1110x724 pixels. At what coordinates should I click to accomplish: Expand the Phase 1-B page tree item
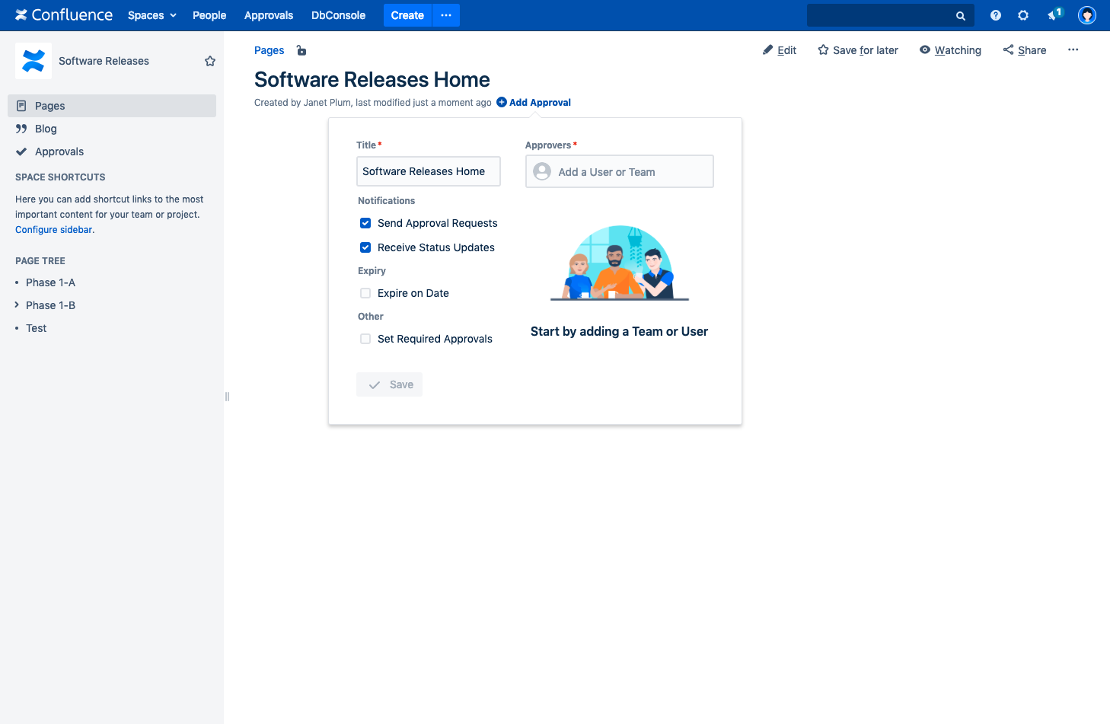click(17, 305)
